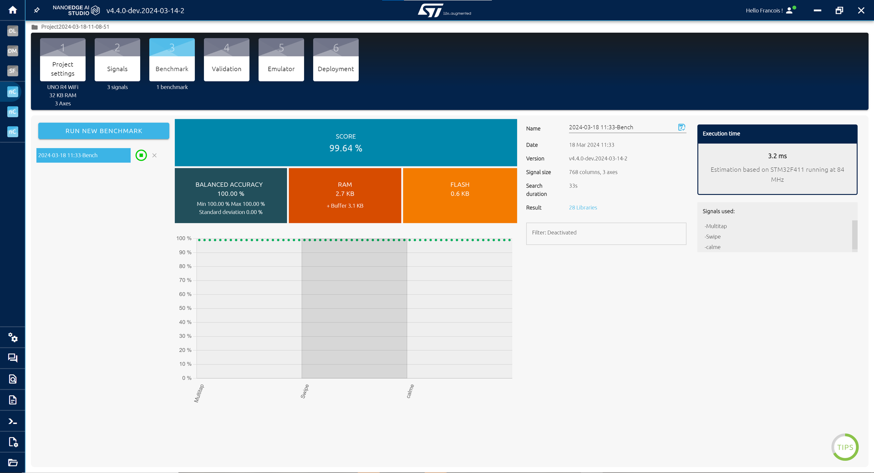Open the SF project sidebar icon
The image size is (874, 473).
[12, 71]
